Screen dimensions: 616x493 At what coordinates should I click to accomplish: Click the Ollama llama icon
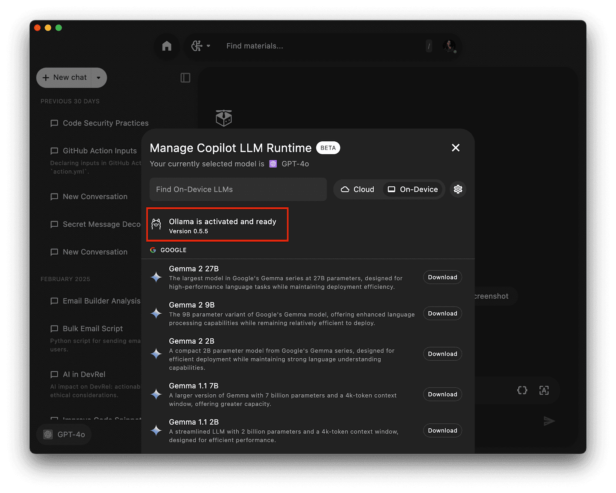[156, 224]
